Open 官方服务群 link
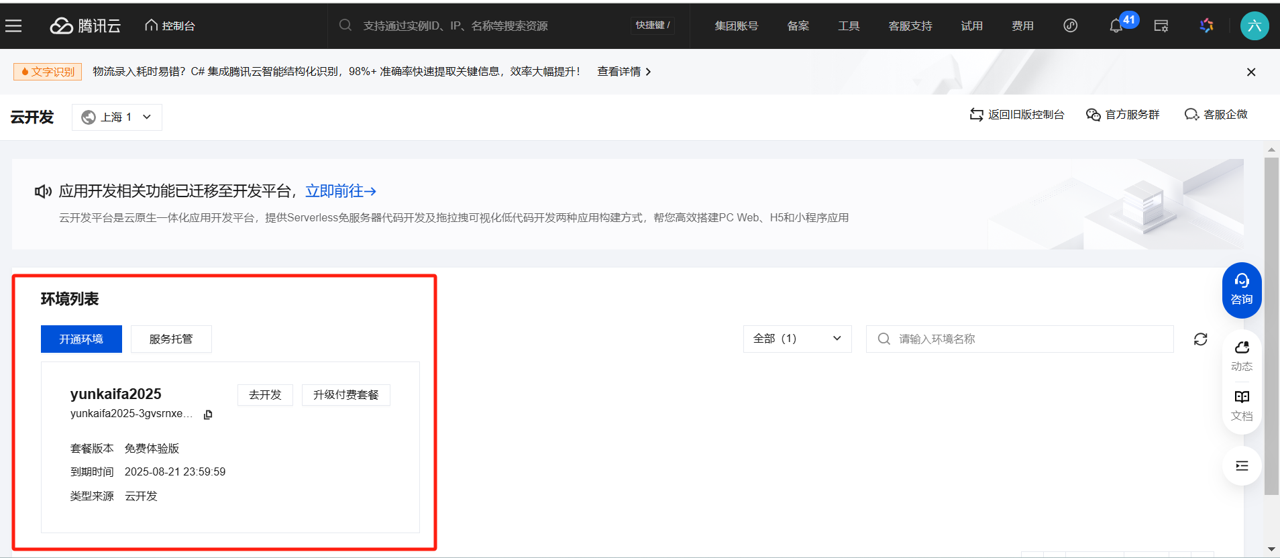Viewport: 1280px width, 558px height. tap(1123, 115)
